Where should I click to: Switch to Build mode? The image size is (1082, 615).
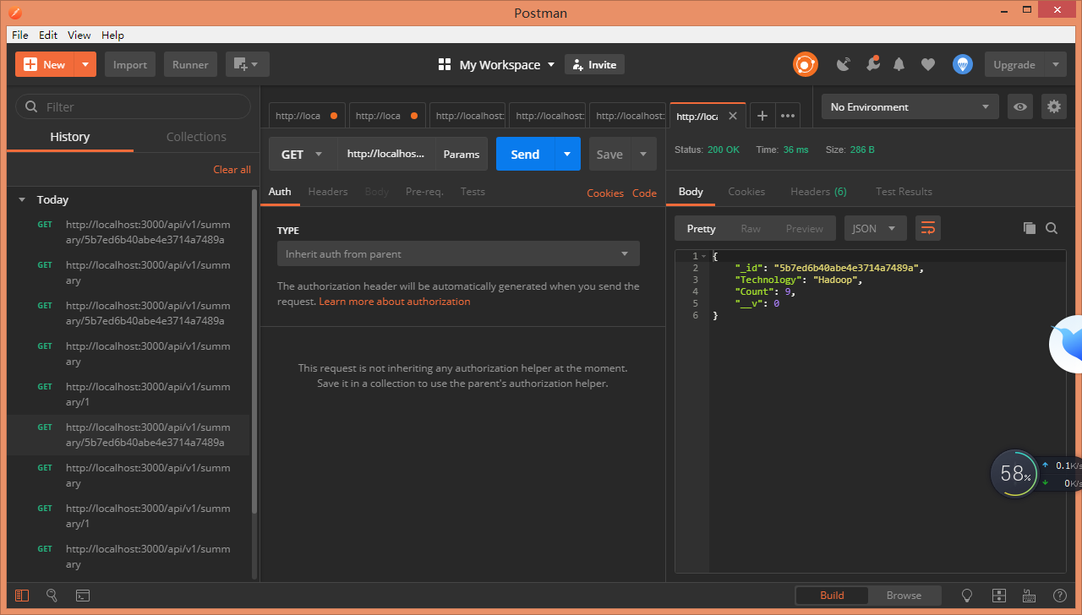pyautogui.click(x=832, y=595)
